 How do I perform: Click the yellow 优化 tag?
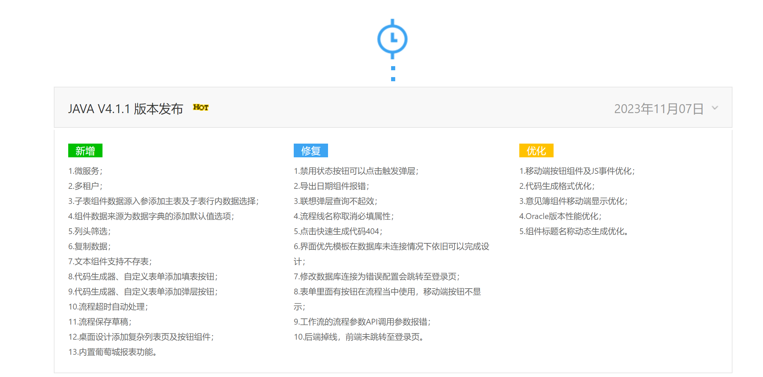[536, 151]
